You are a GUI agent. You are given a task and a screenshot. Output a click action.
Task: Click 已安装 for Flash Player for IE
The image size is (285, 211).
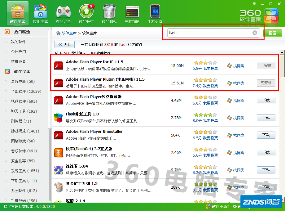pyautogui.click(x=266, y=65)
